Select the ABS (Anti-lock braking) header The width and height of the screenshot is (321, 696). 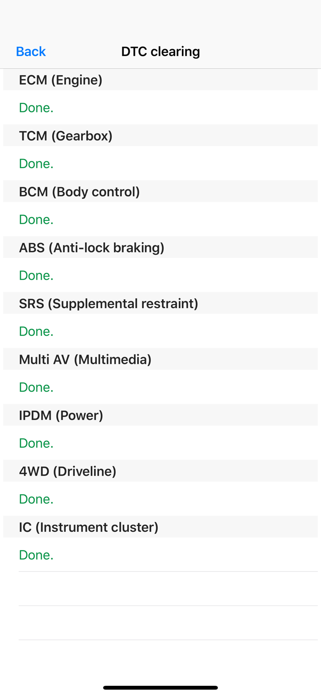click(x=92, y=248)
